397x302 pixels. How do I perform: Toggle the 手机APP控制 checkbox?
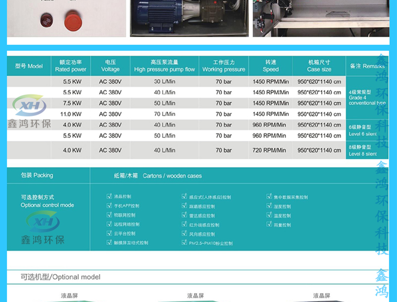point(109,206)
